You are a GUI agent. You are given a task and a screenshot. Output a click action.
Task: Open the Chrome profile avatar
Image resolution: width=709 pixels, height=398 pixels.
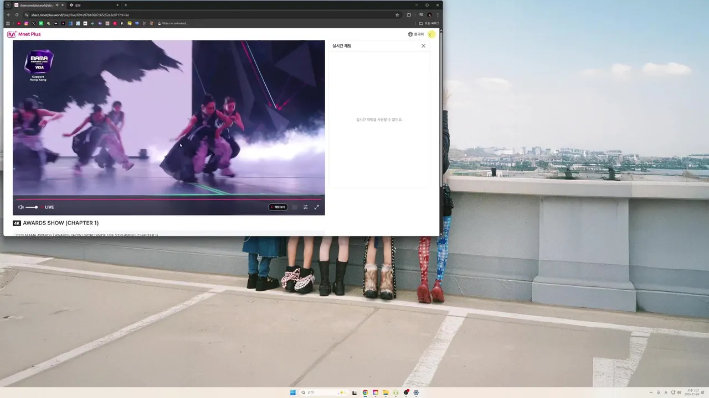coord(429,15)
